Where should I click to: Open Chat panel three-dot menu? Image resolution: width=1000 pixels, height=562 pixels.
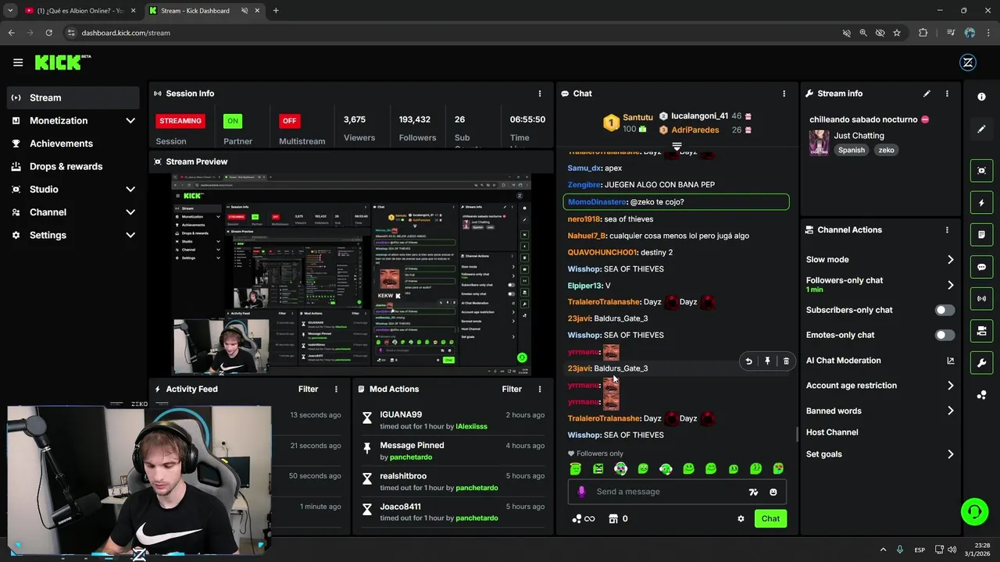pyautogui.click(x=784, y=94)
